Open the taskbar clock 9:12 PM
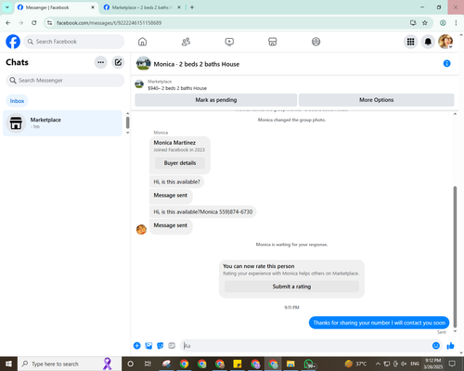Image resolution: width=464 pixels, height=371 pixels. (432, 364)
